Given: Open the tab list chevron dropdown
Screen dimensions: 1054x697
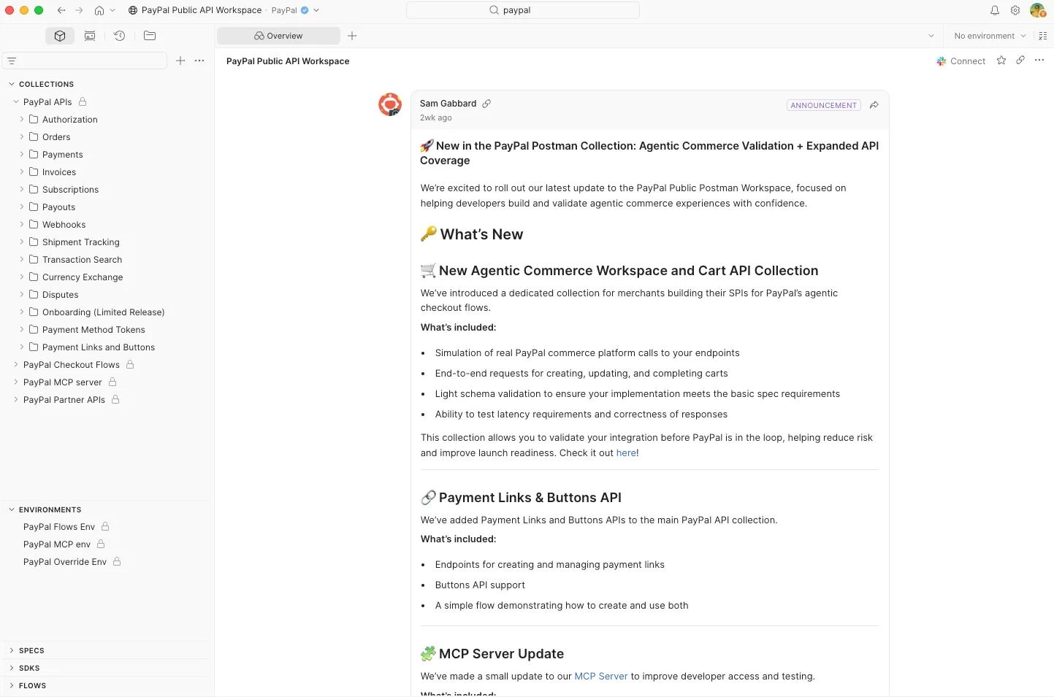Looking at the screenshot, I should [931, 36].
